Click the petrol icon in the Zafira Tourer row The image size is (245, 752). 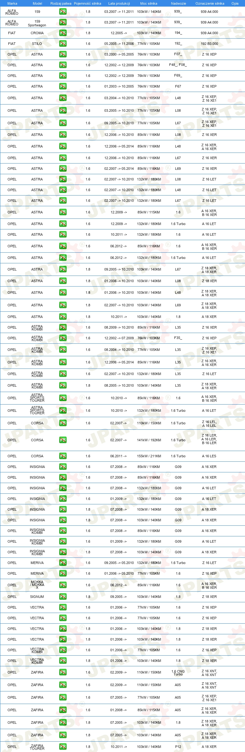click(x=63, y=747)
